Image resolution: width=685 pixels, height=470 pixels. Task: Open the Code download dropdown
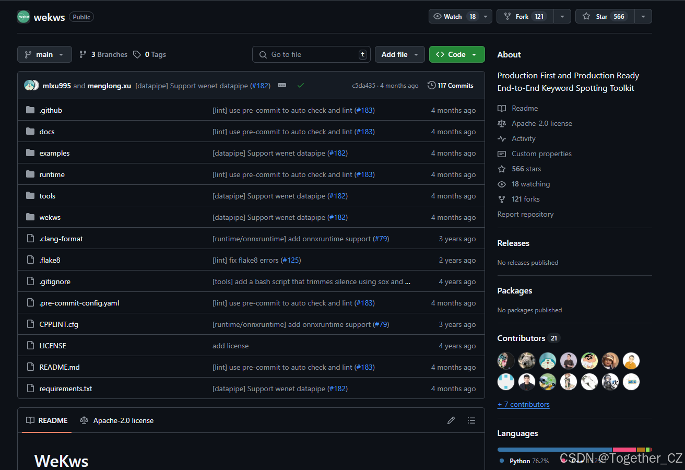click(457, 54)
